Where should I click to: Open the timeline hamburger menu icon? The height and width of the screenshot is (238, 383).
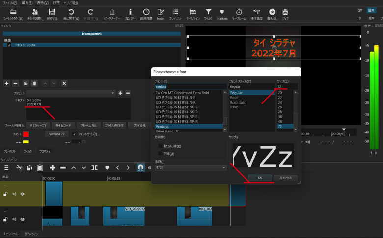(6, 168)
